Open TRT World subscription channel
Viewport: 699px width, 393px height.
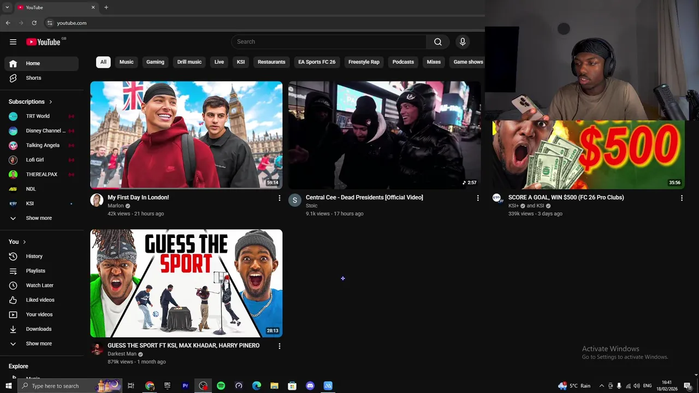(42, 116)
